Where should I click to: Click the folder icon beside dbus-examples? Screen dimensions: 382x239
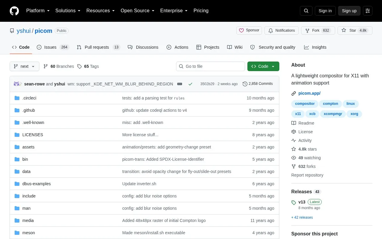[x=17, y=184]
